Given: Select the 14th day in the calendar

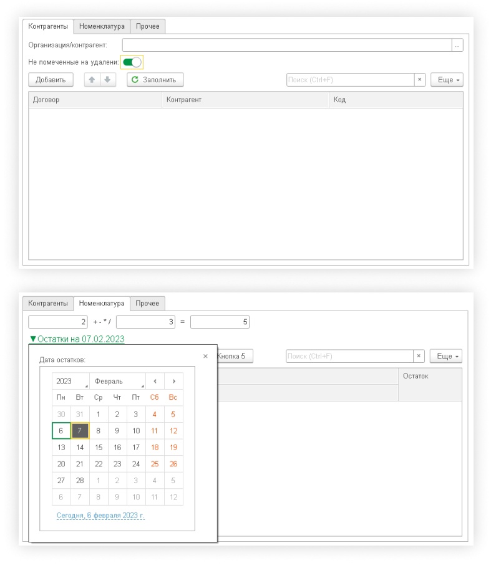Looking at the screenshot, I should coord(80,447).
